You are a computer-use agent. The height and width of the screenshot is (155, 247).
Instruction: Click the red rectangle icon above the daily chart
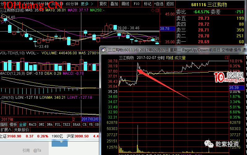point(157,10)
